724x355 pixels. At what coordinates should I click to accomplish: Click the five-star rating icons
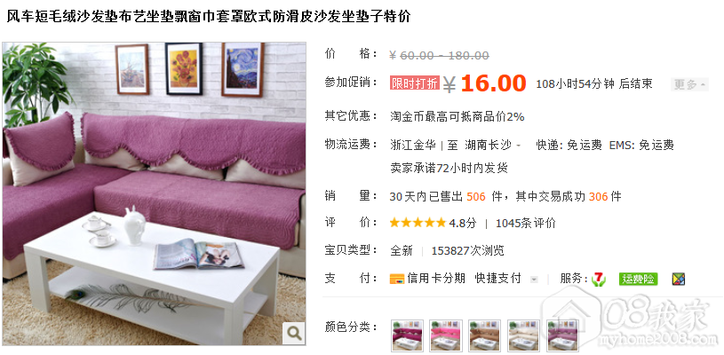tap(418, 223)
